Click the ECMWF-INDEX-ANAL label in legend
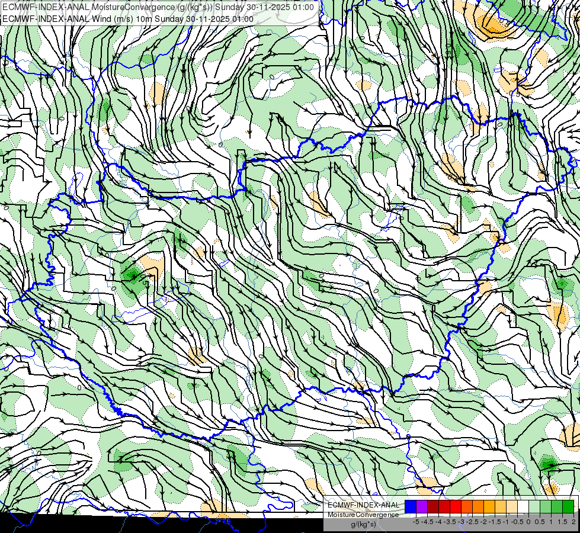This screenshot has width=580, height=533. pyautogui.click(x=363, y=505)
